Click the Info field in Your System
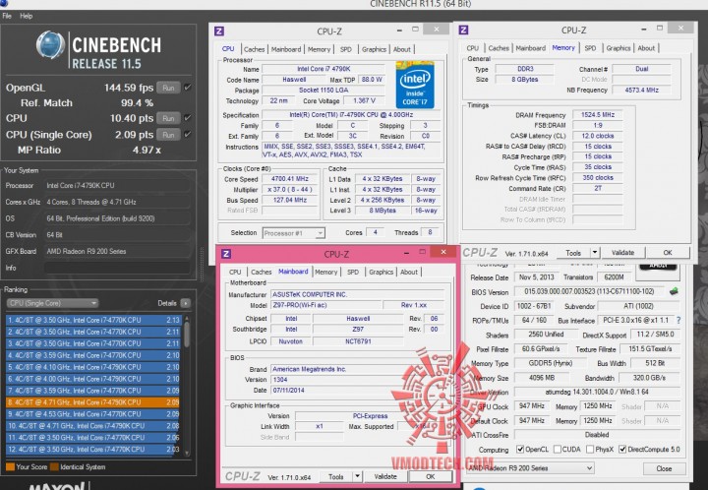The image size is (708, 490). [117, 268]
